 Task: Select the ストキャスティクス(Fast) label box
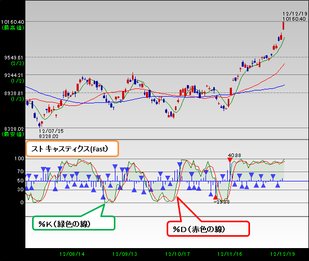[72, 149]
